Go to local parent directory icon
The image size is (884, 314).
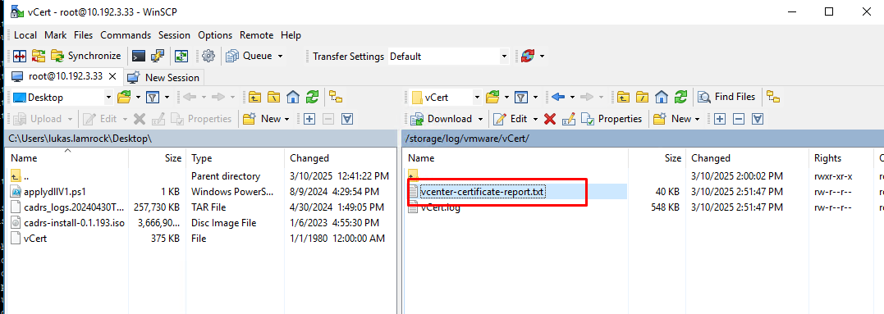coord(254,98)
